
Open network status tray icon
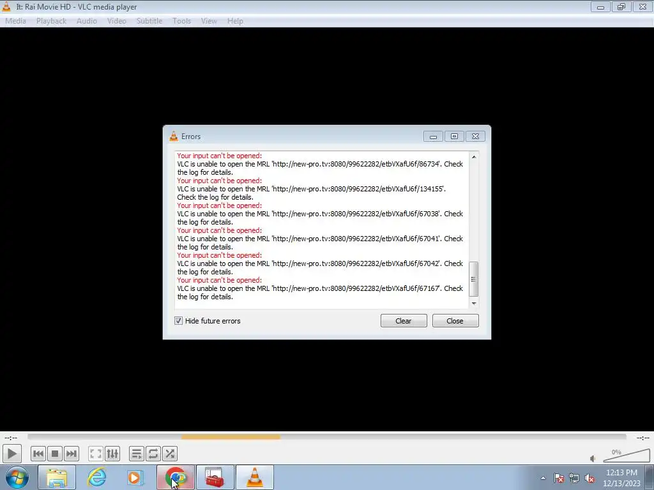(574, 478)
